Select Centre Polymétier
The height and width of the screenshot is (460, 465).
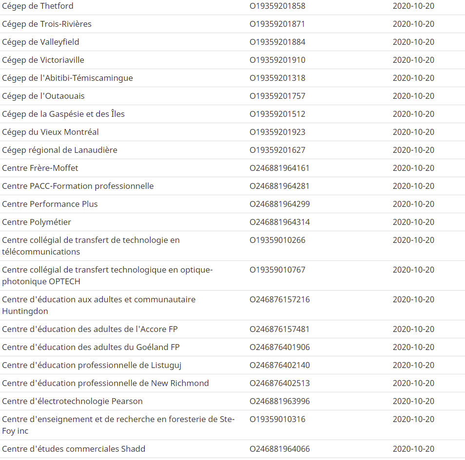37,222
